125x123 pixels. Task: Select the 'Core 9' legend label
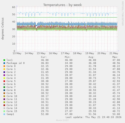(x=11, y=93)
